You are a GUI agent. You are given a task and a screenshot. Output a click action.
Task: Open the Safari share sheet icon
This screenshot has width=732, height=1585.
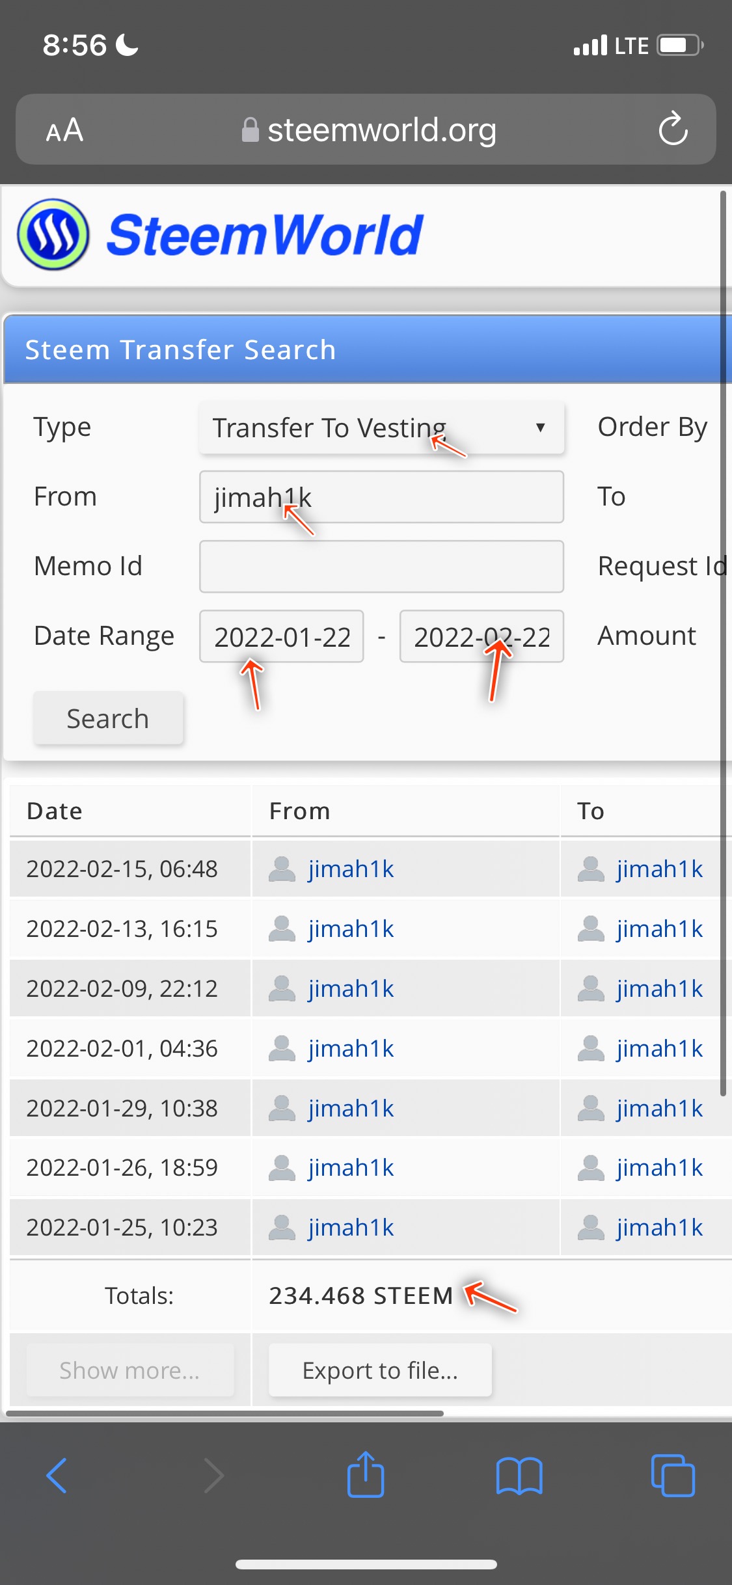[x=366, y=1474]
